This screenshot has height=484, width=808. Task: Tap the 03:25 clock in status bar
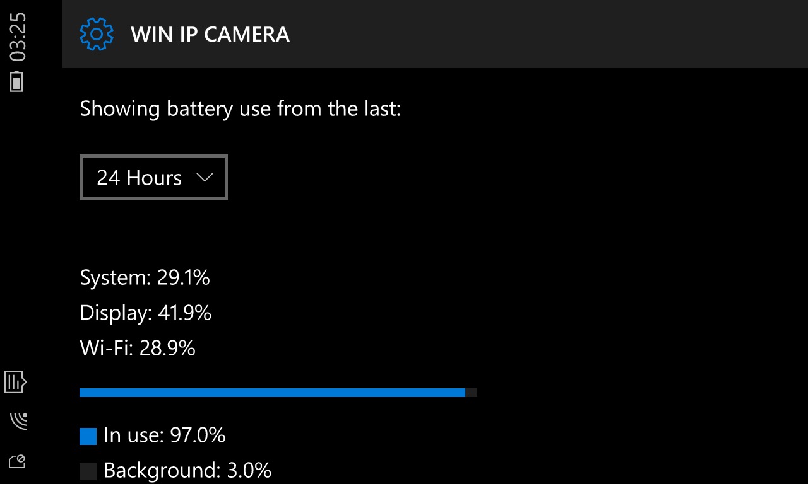click(18, 37)
